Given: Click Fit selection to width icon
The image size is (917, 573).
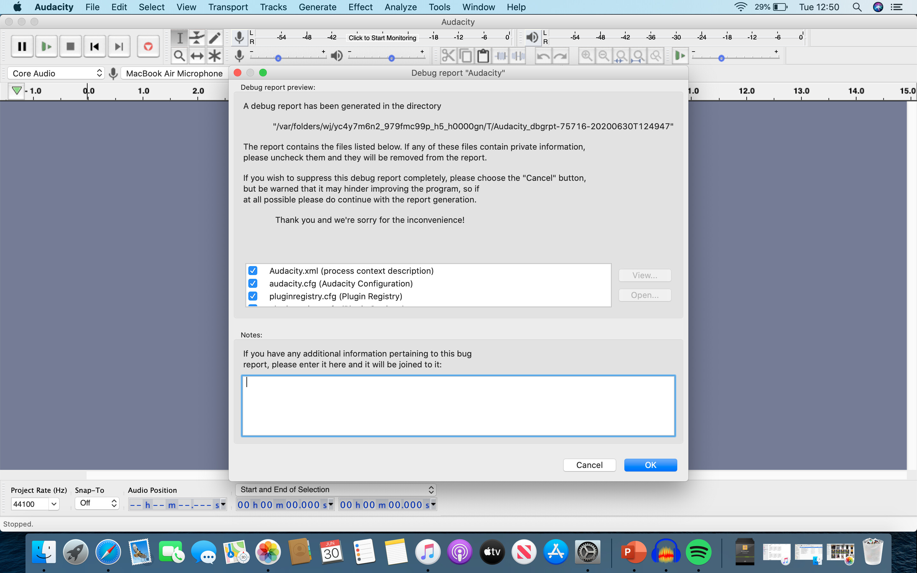Looking at the screenshot, I should point(621,56).
